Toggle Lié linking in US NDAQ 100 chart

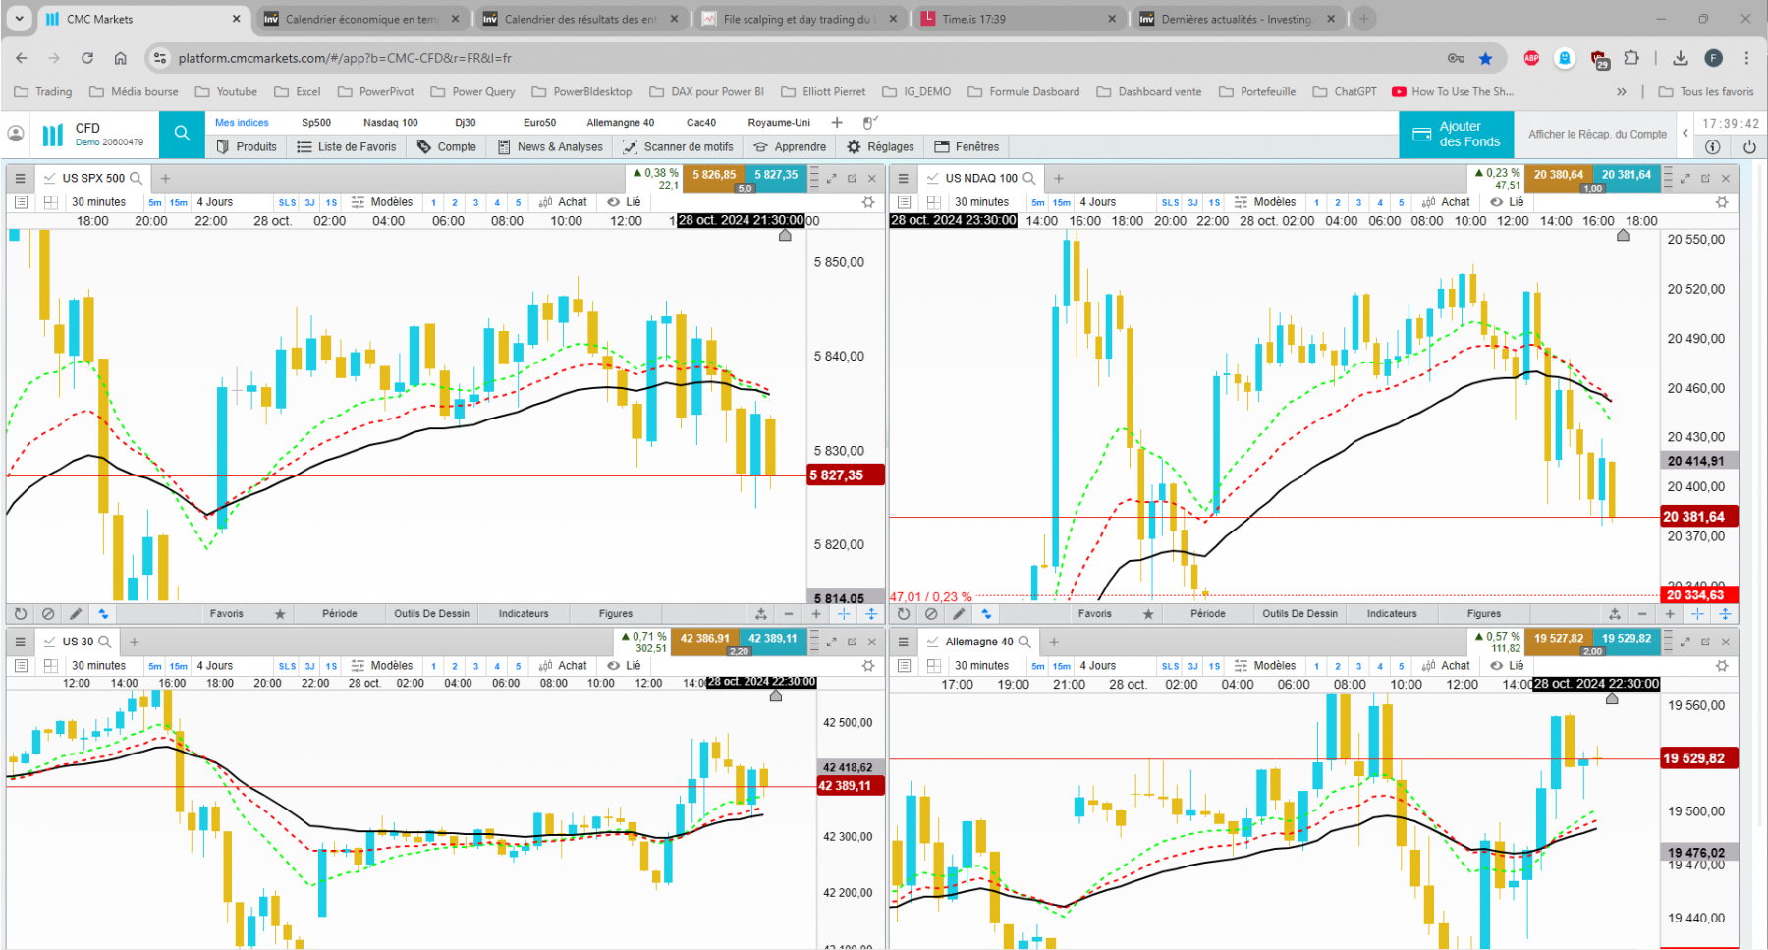1507,202
